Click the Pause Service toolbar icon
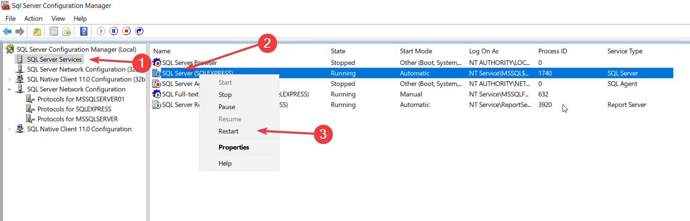Image resolution: width=690 pixels, height=221 pixels. click(x=114, y=31)
